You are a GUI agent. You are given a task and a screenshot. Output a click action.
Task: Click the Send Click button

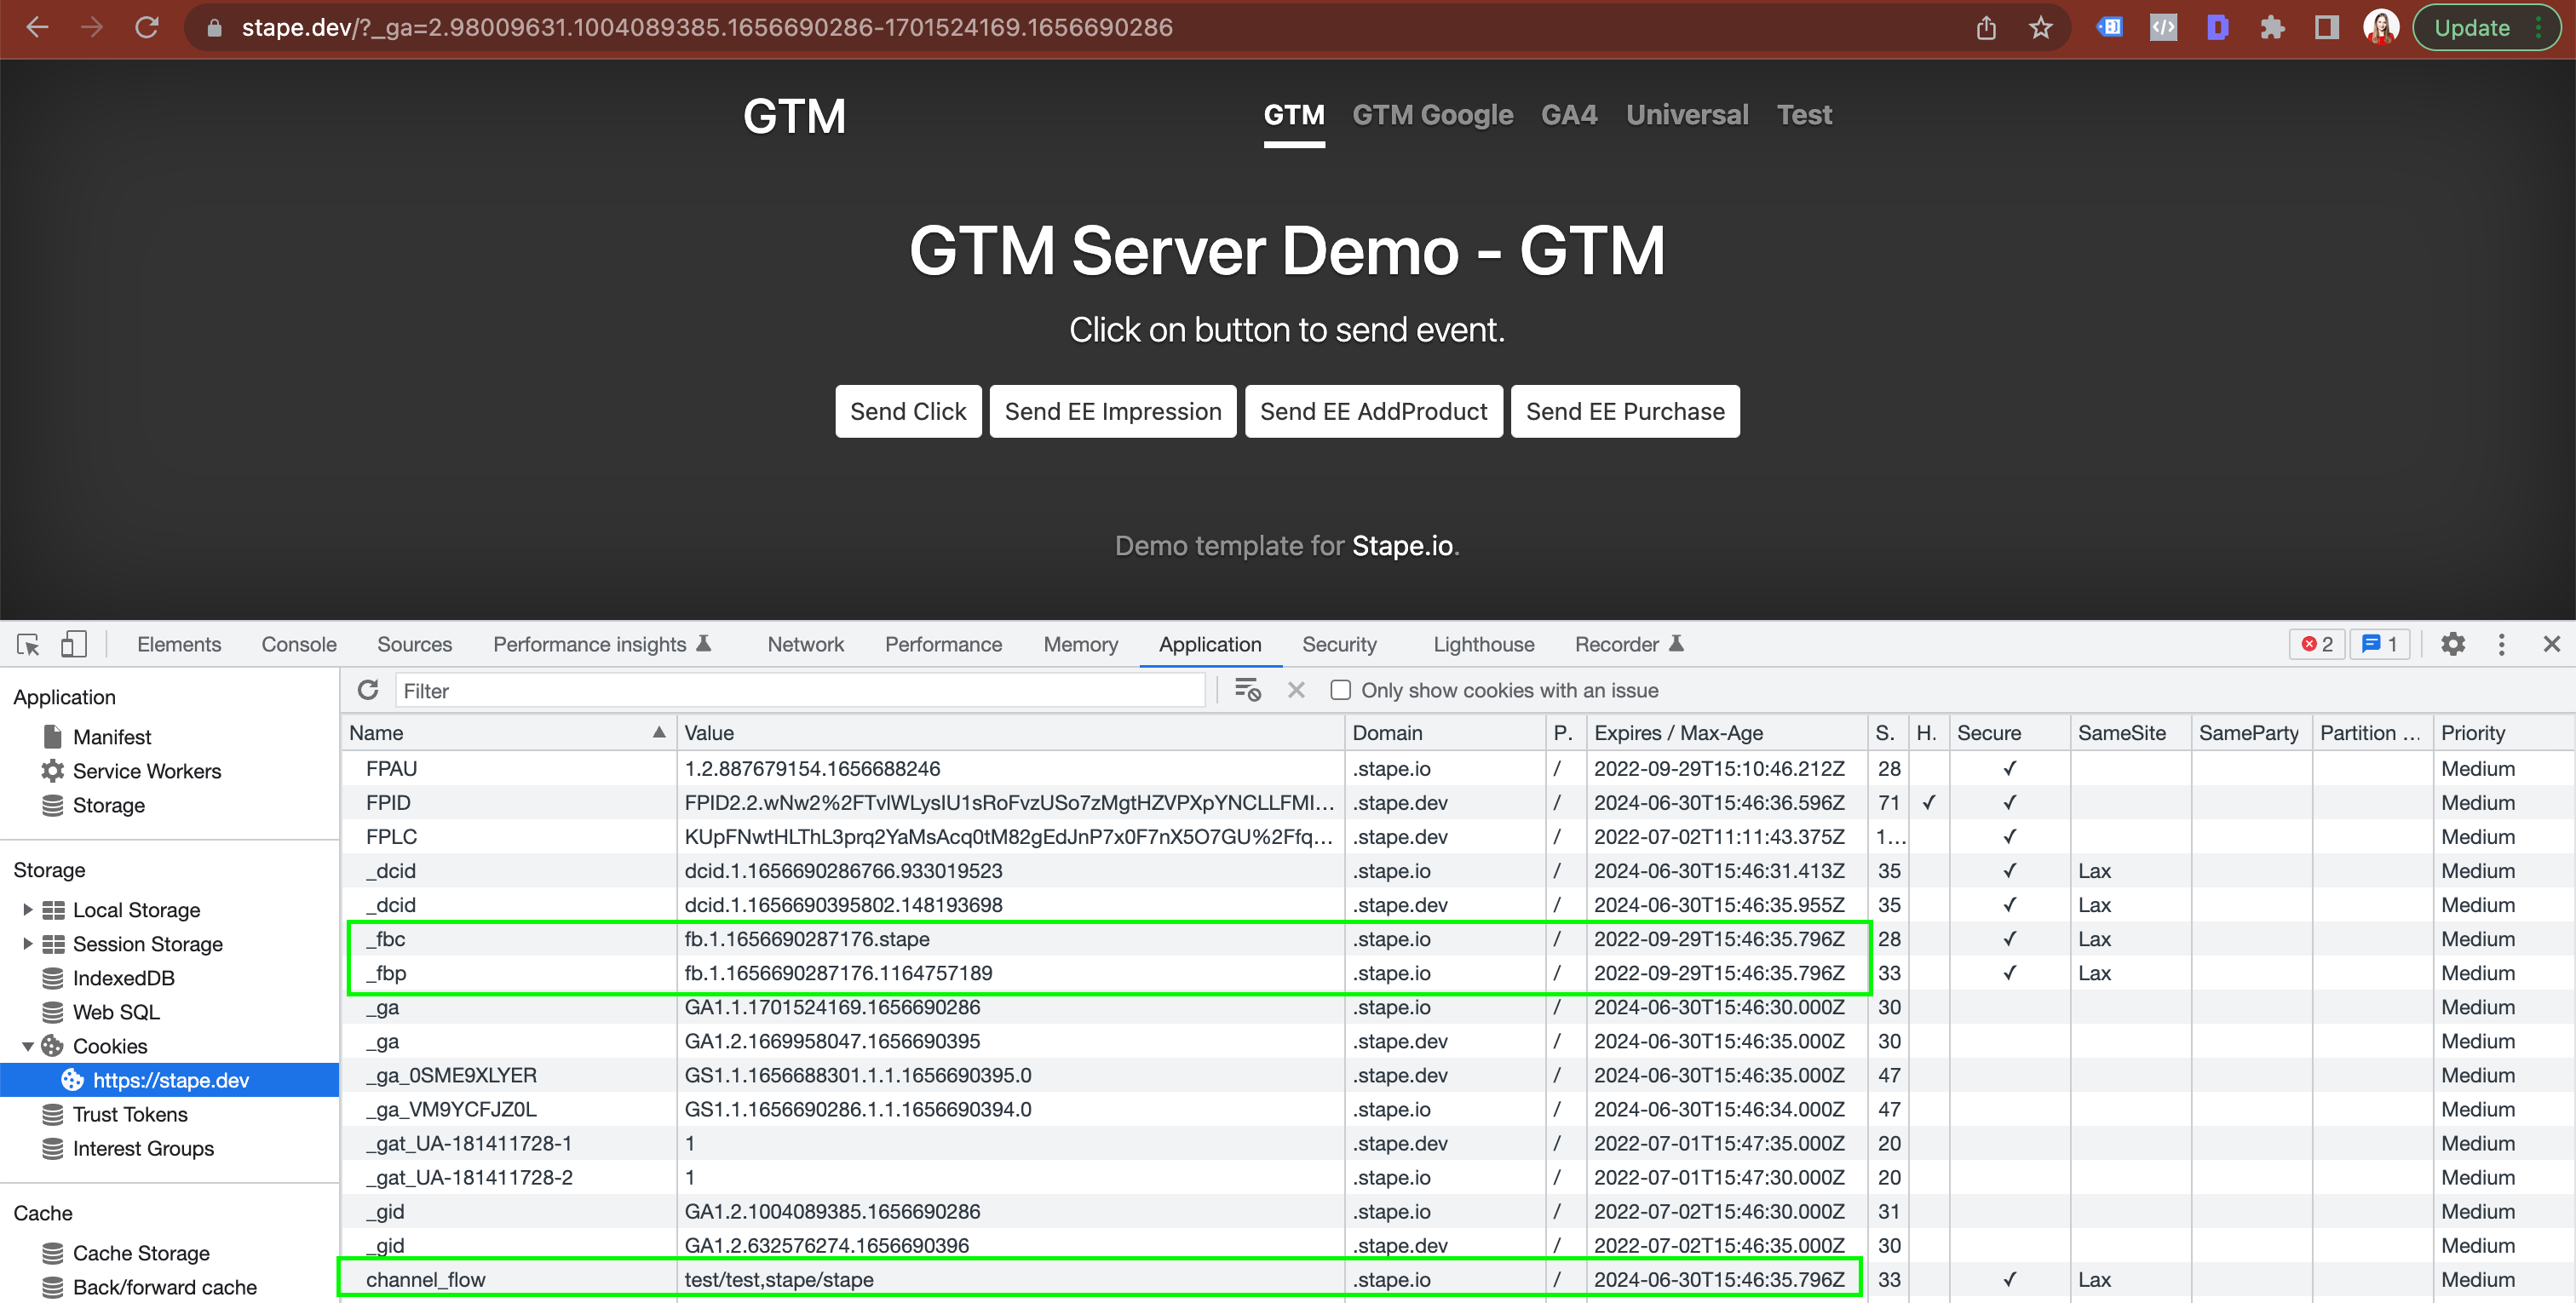(907, 410)
